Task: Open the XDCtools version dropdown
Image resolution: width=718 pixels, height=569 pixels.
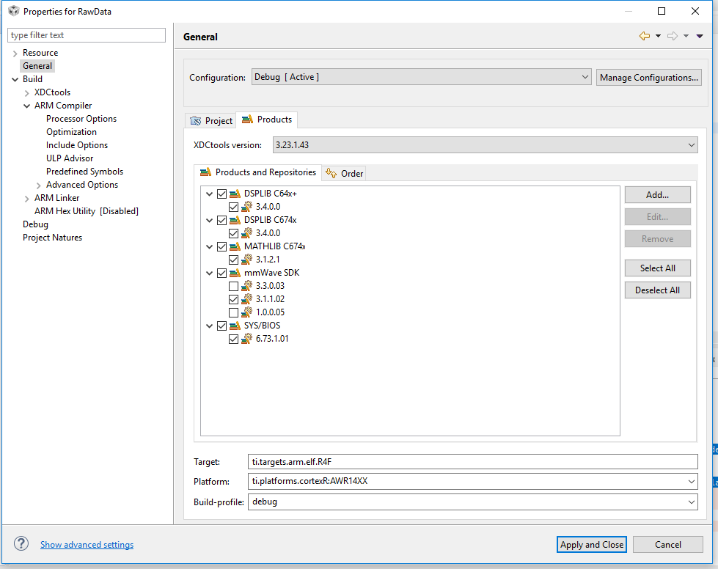Action: pos(485,145)
